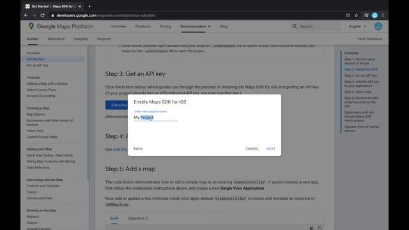
Task: Select the Objective-C code tab
Action: click(138, 218)
